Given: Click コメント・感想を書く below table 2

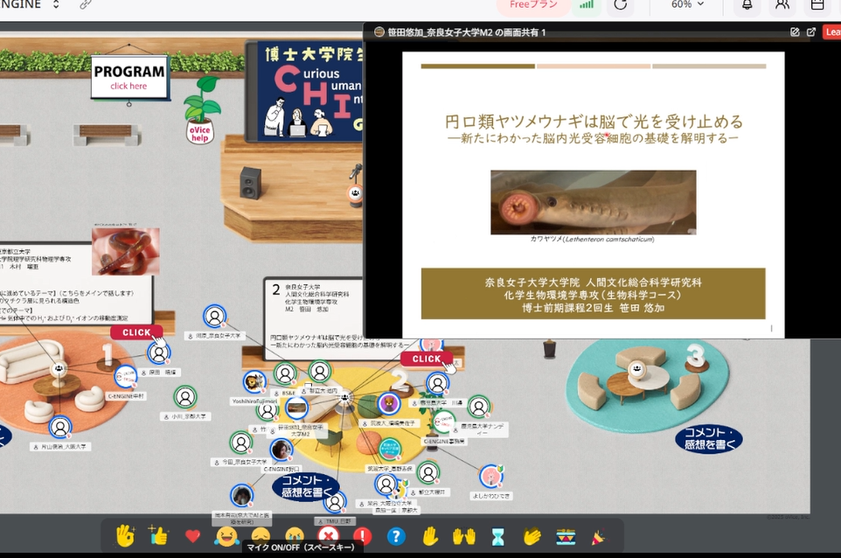Looking at the screenshot, I should click(306, 486).
